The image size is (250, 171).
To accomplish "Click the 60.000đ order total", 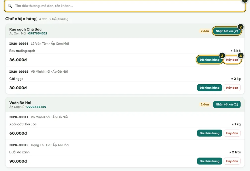I will [x=18, y=133].
